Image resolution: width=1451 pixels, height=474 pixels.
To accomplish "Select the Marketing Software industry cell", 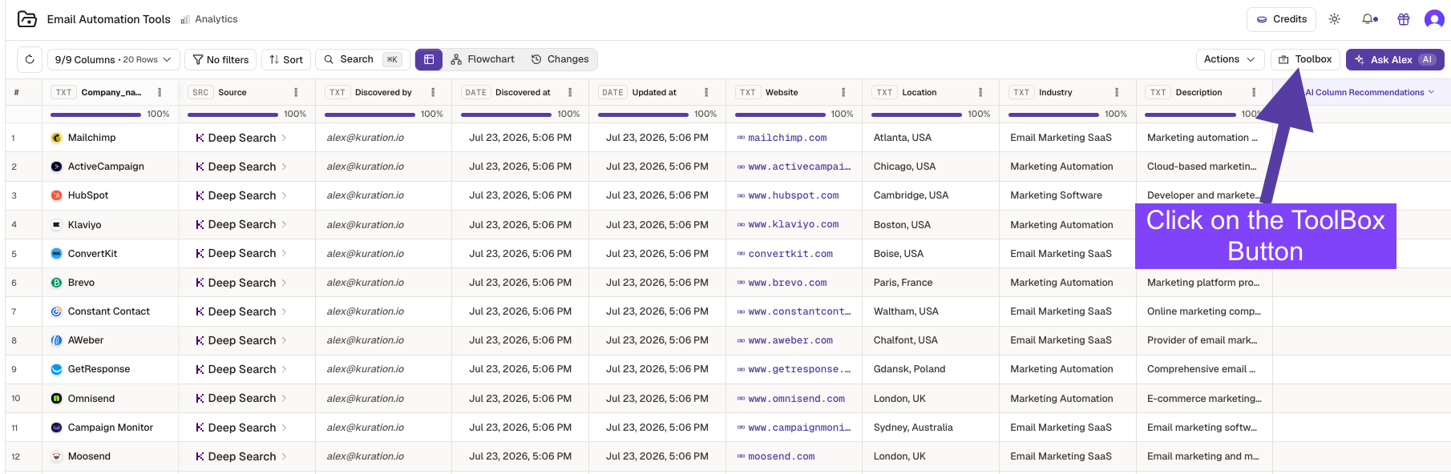I will tap(1068, 195).
